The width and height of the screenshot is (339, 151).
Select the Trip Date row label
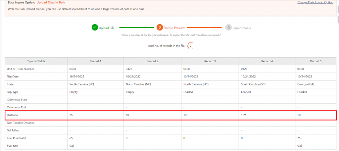(x=13, y=76)
